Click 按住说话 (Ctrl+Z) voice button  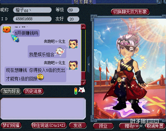(x=49, y=125)
